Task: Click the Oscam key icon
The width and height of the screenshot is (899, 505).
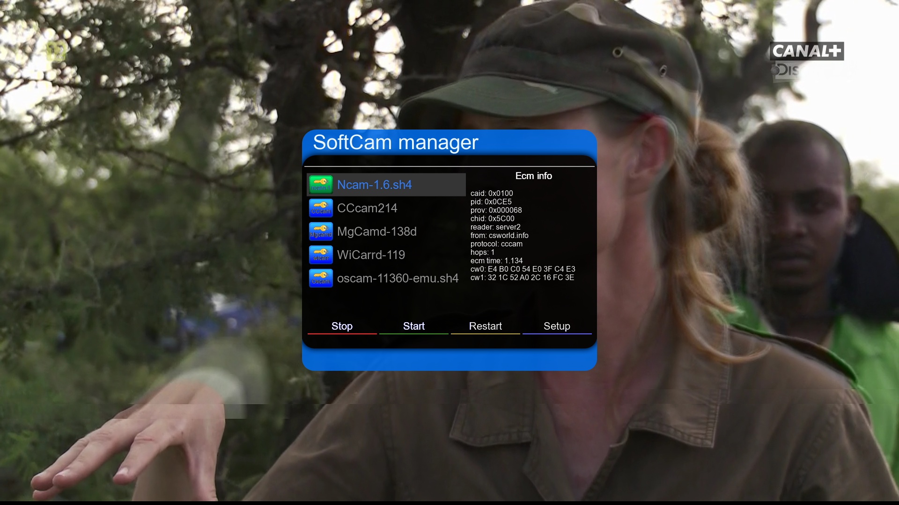Action: coord(321,278)
